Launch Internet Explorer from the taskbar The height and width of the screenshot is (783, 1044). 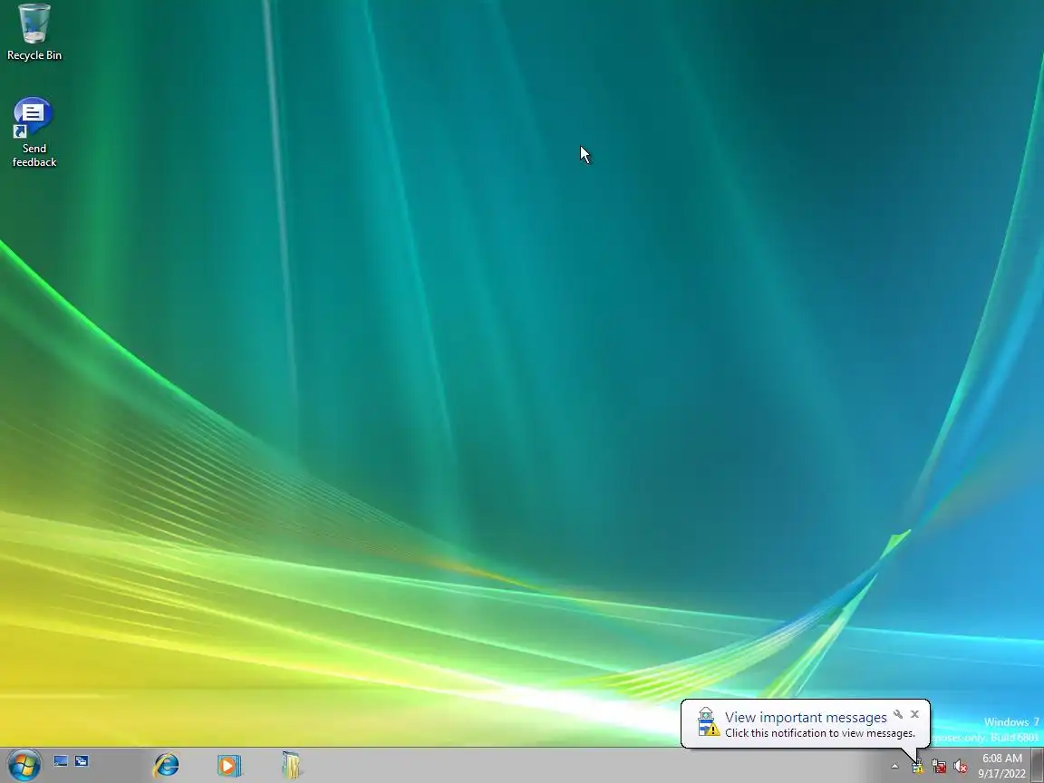166,765
